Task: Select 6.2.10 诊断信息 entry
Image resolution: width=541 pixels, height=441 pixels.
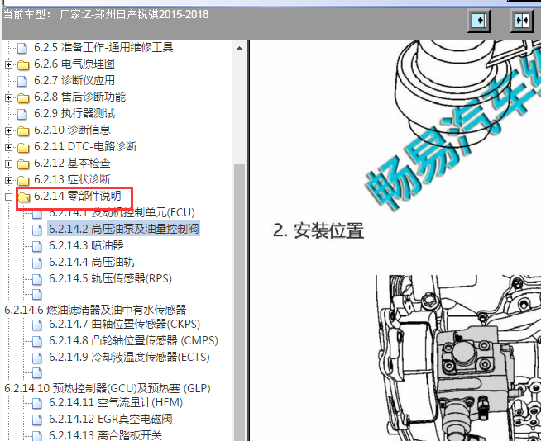Action: 72,130
